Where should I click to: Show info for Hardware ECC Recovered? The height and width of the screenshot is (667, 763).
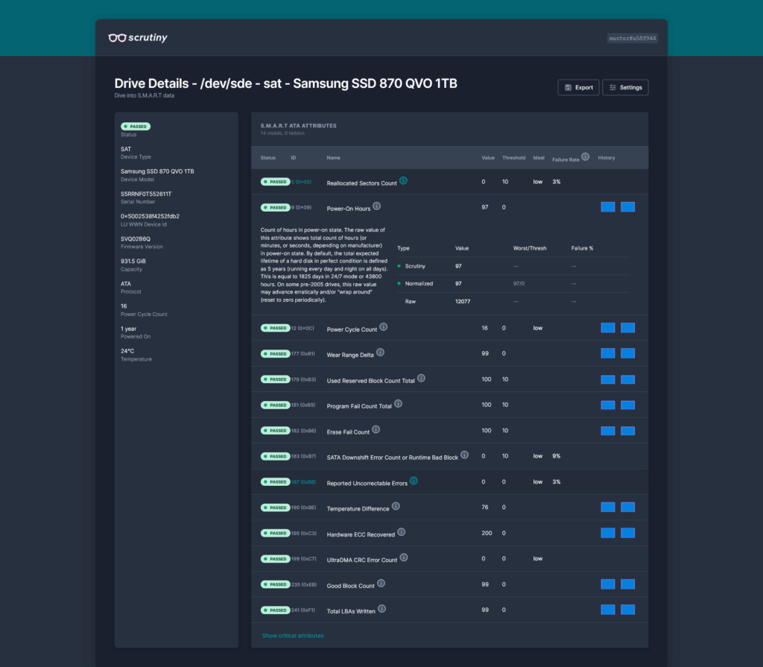click(x=402, y=531)
